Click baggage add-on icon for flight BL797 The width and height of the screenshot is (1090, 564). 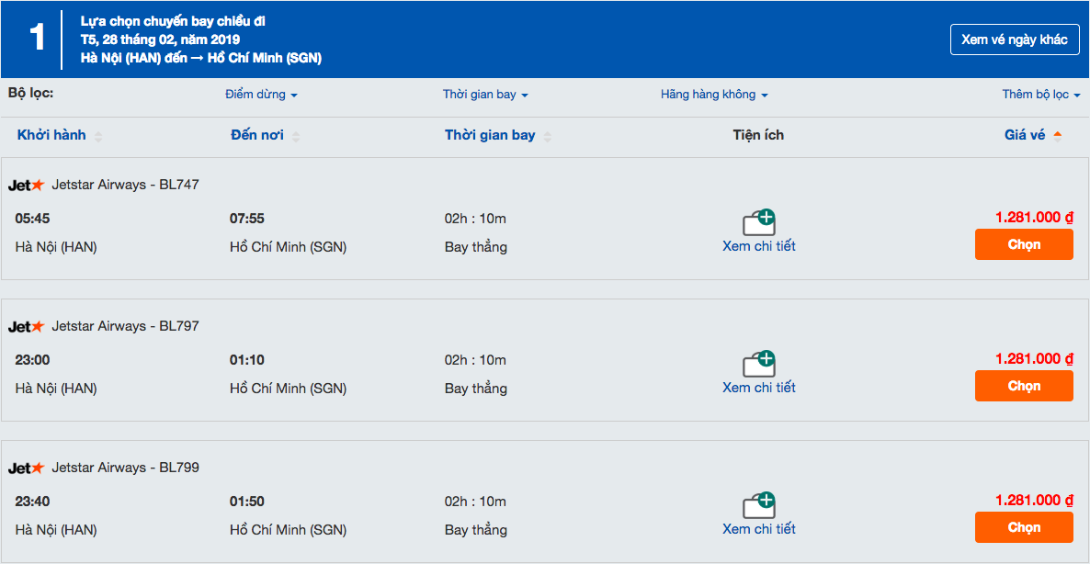758,364
